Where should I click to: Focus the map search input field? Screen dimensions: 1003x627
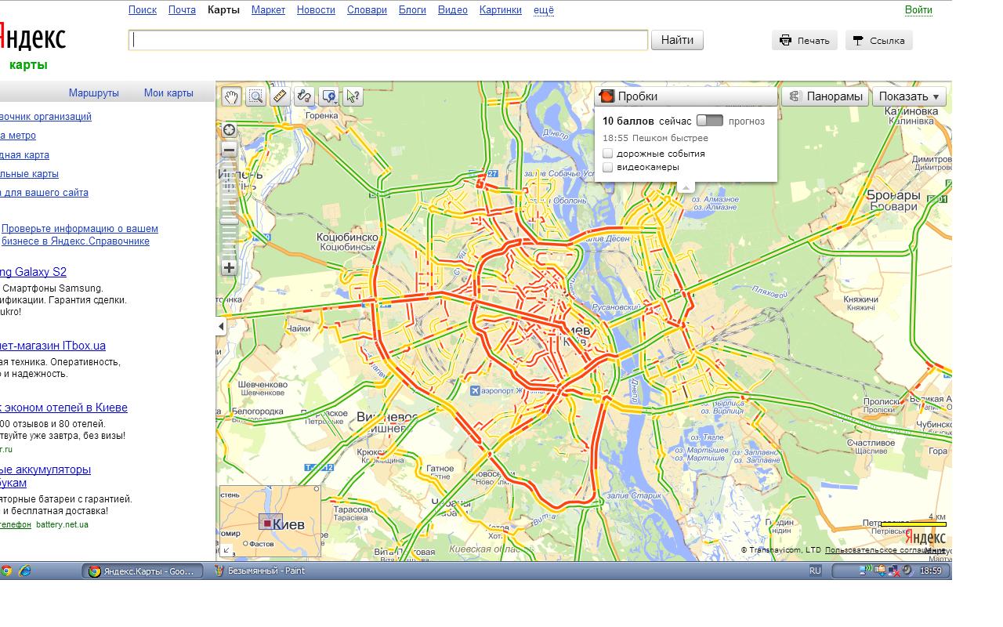[388, 40]
